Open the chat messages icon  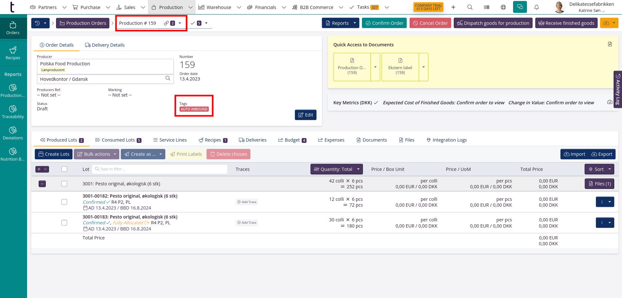pyautogui.click(x=520, y=7)
